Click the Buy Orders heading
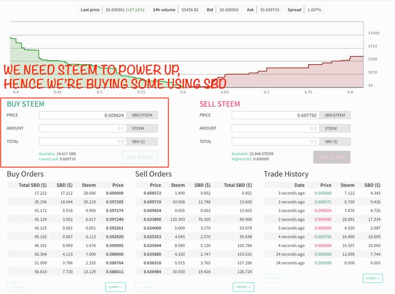The image size is (395, 294). point(25,174)
